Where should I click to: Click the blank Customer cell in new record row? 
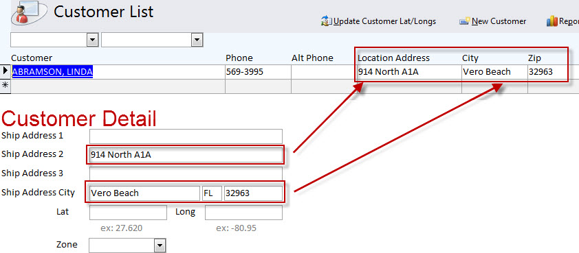click(118, 86)
